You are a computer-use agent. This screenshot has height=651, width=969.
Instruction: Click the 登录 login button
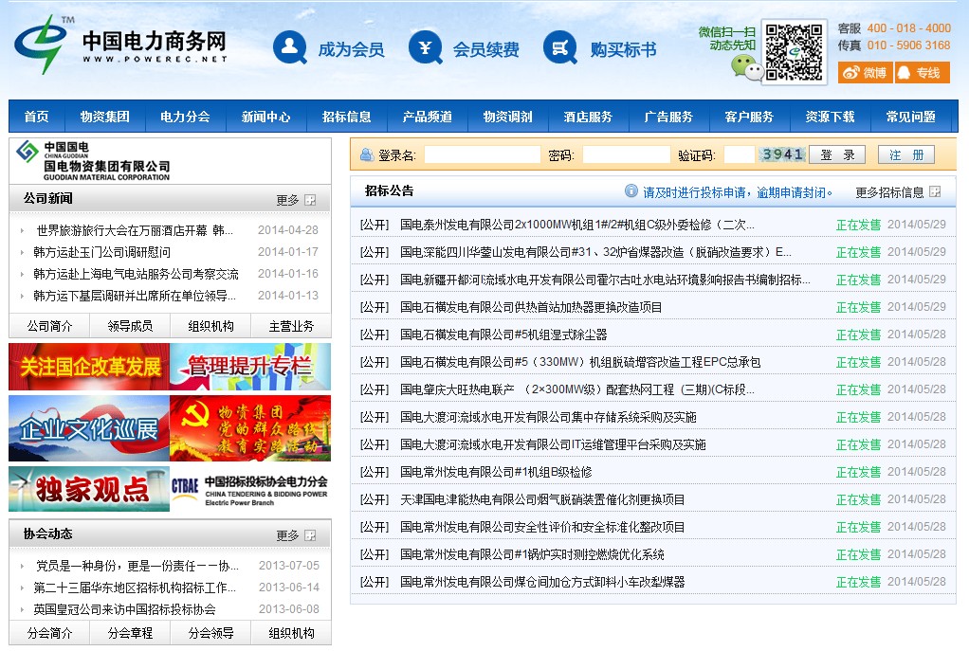click(x=837, y=154)
